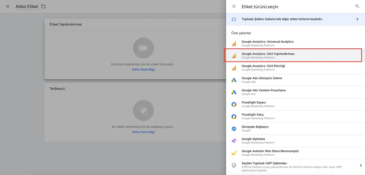Click the Google Optimize icon
This screenshot has width=365, height=175.
234,141
